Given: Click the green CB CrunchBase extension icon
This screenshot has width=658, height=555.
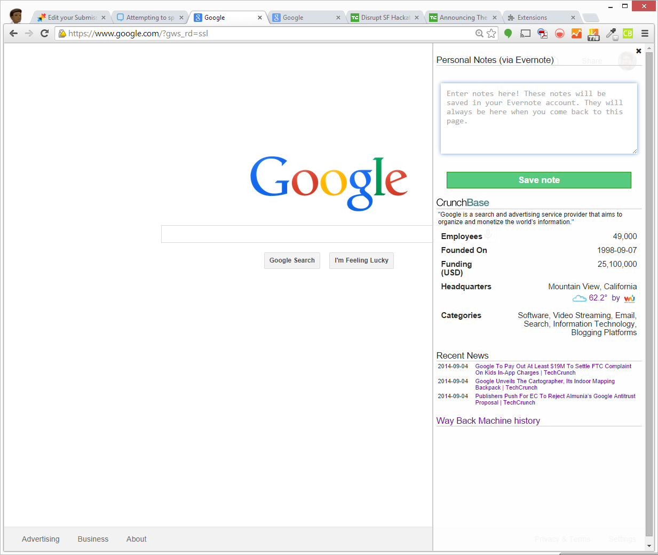Looking at the screenshot, I should click(628, 34).
